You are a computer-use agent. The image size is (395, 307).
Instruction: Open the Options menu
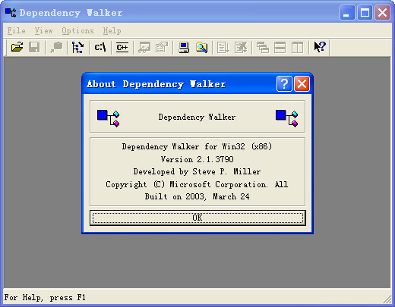tap(77, 31)
